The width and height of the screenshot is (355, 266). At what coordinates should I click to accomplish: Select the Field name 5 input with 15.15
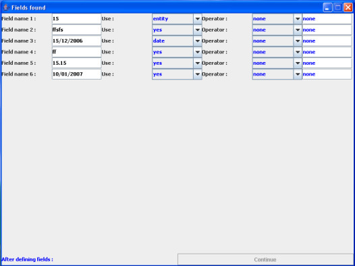76,63
